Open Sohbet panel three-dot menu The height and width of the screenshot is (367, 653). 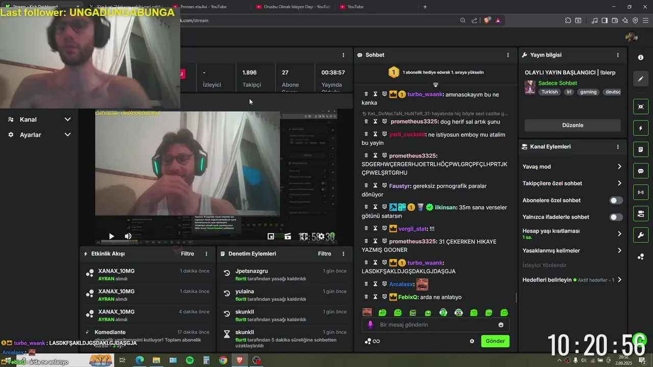[x=508, y=55]
